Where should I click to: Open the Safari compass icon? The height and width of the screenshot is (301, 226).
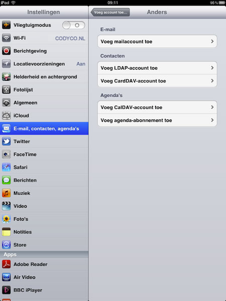7,167
